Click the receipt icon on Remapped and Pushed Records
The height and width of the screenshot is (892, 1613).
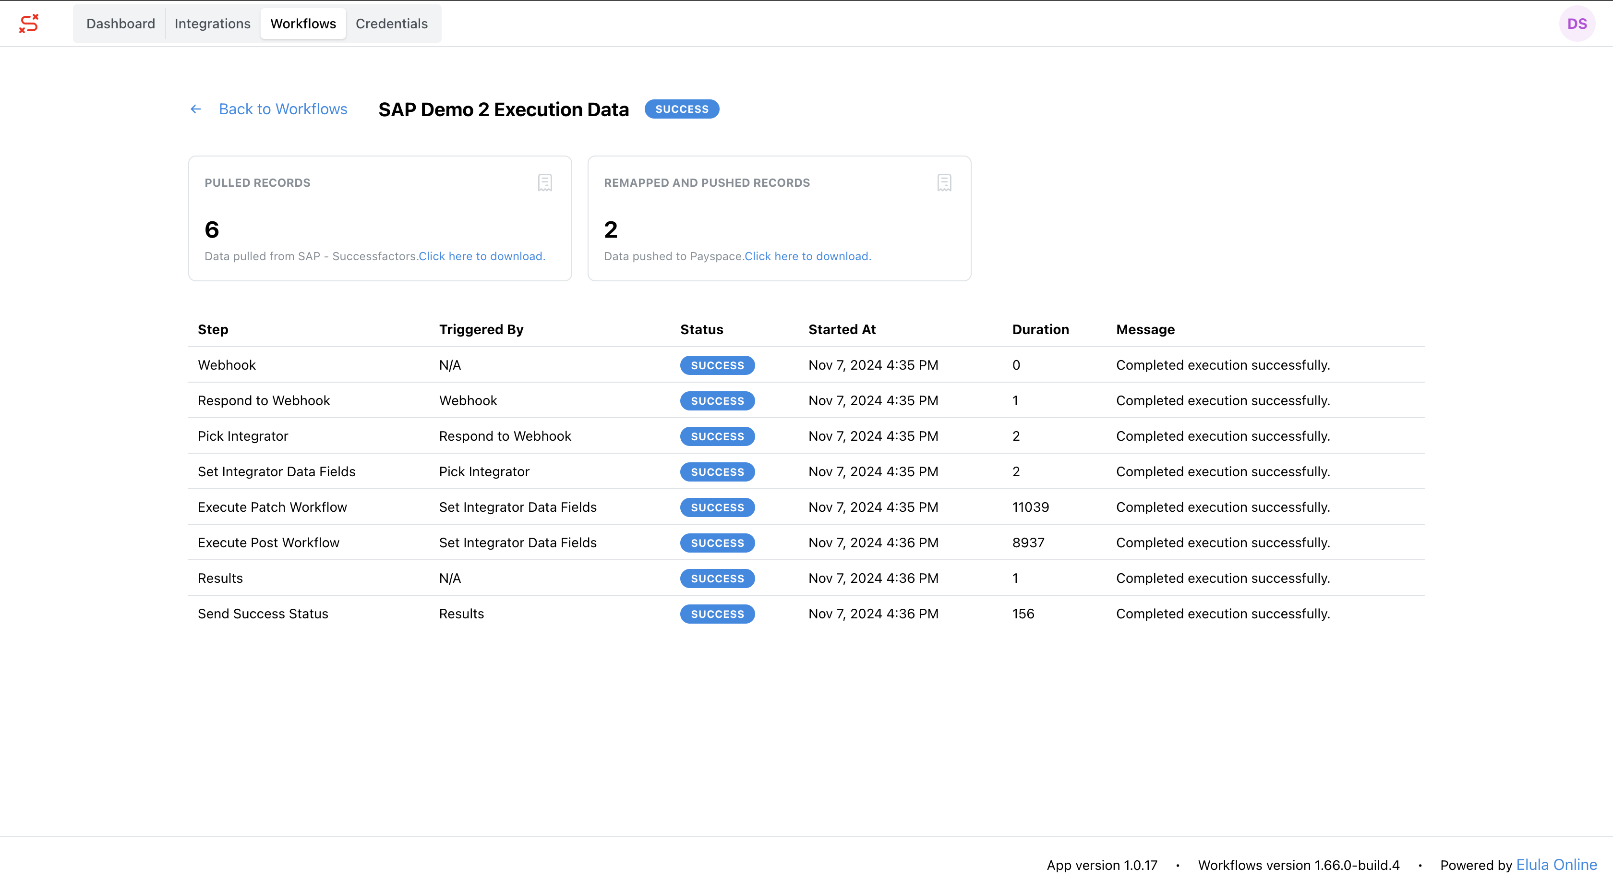click(x=944, y=182)
